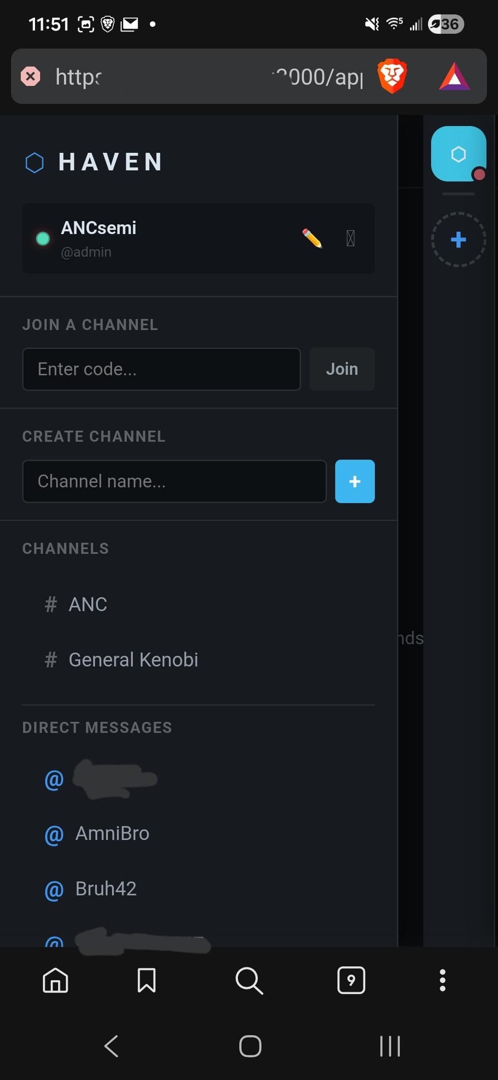
Task: Tap the browser home icon
Action: 55,980
